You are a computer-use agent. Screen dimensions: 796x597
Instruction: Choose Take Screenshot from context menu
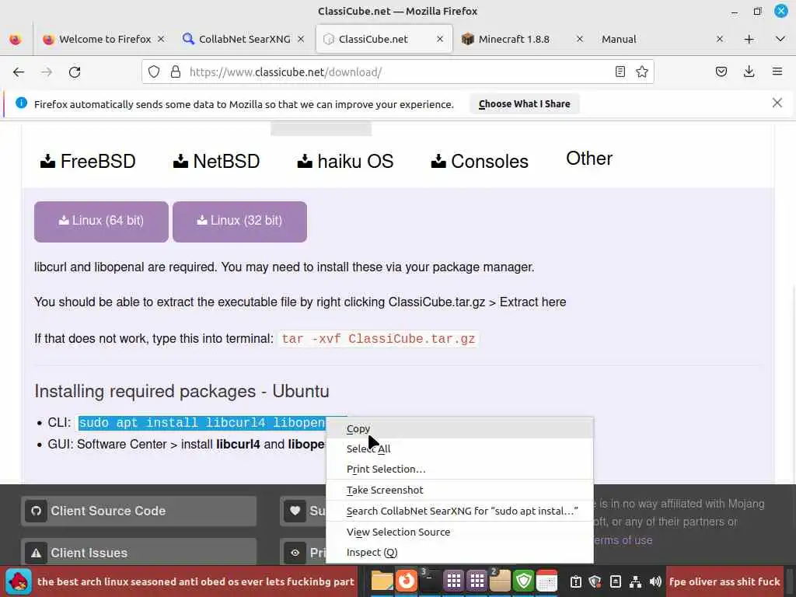point(459,490)
